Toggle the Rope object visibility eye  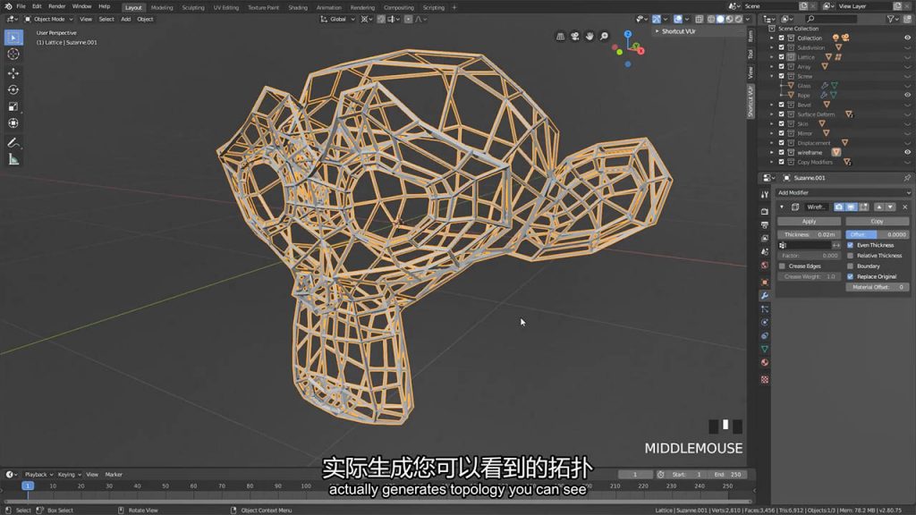pos(907,95)
